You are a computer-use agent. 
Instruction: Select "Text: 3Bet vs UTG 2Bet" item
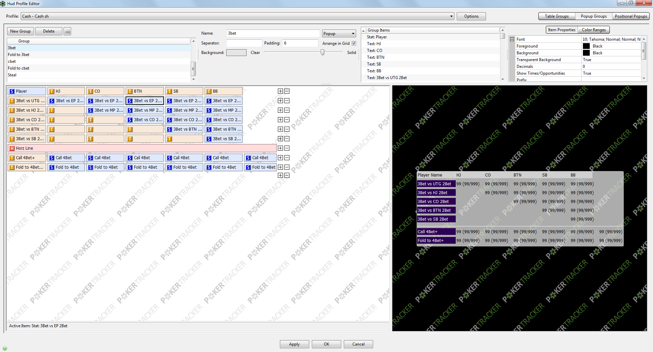coord(431,78)
